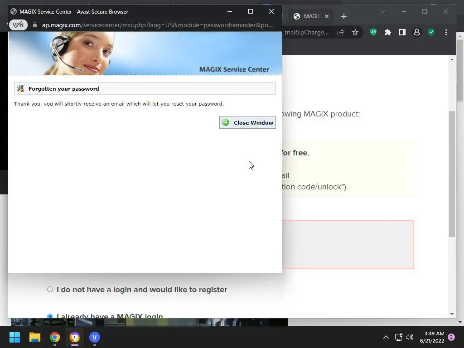Close the MAGIX Service Center popup with X

pos(271,11)
